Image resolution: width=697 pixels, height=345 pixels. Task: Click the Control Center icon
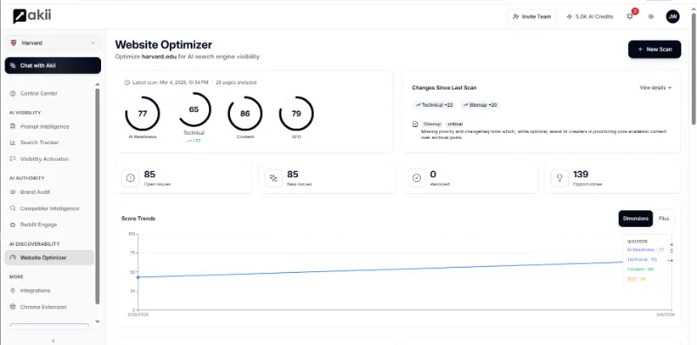pyautogui.click(x=12, y=94)
